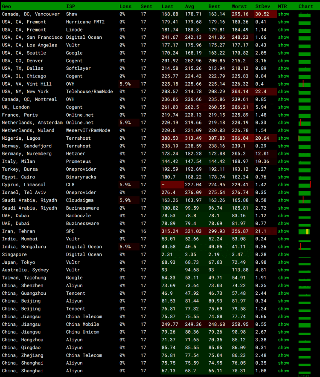Open show link for San Francisco Digital Ocean
Viewport: 320px width, 377px height.
283,37
